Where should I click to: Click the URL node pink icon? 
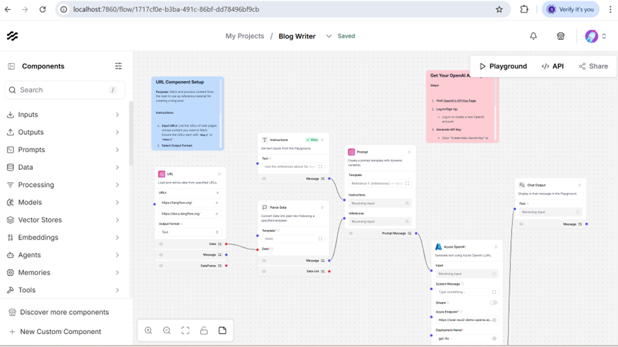[x=162, y=174]
